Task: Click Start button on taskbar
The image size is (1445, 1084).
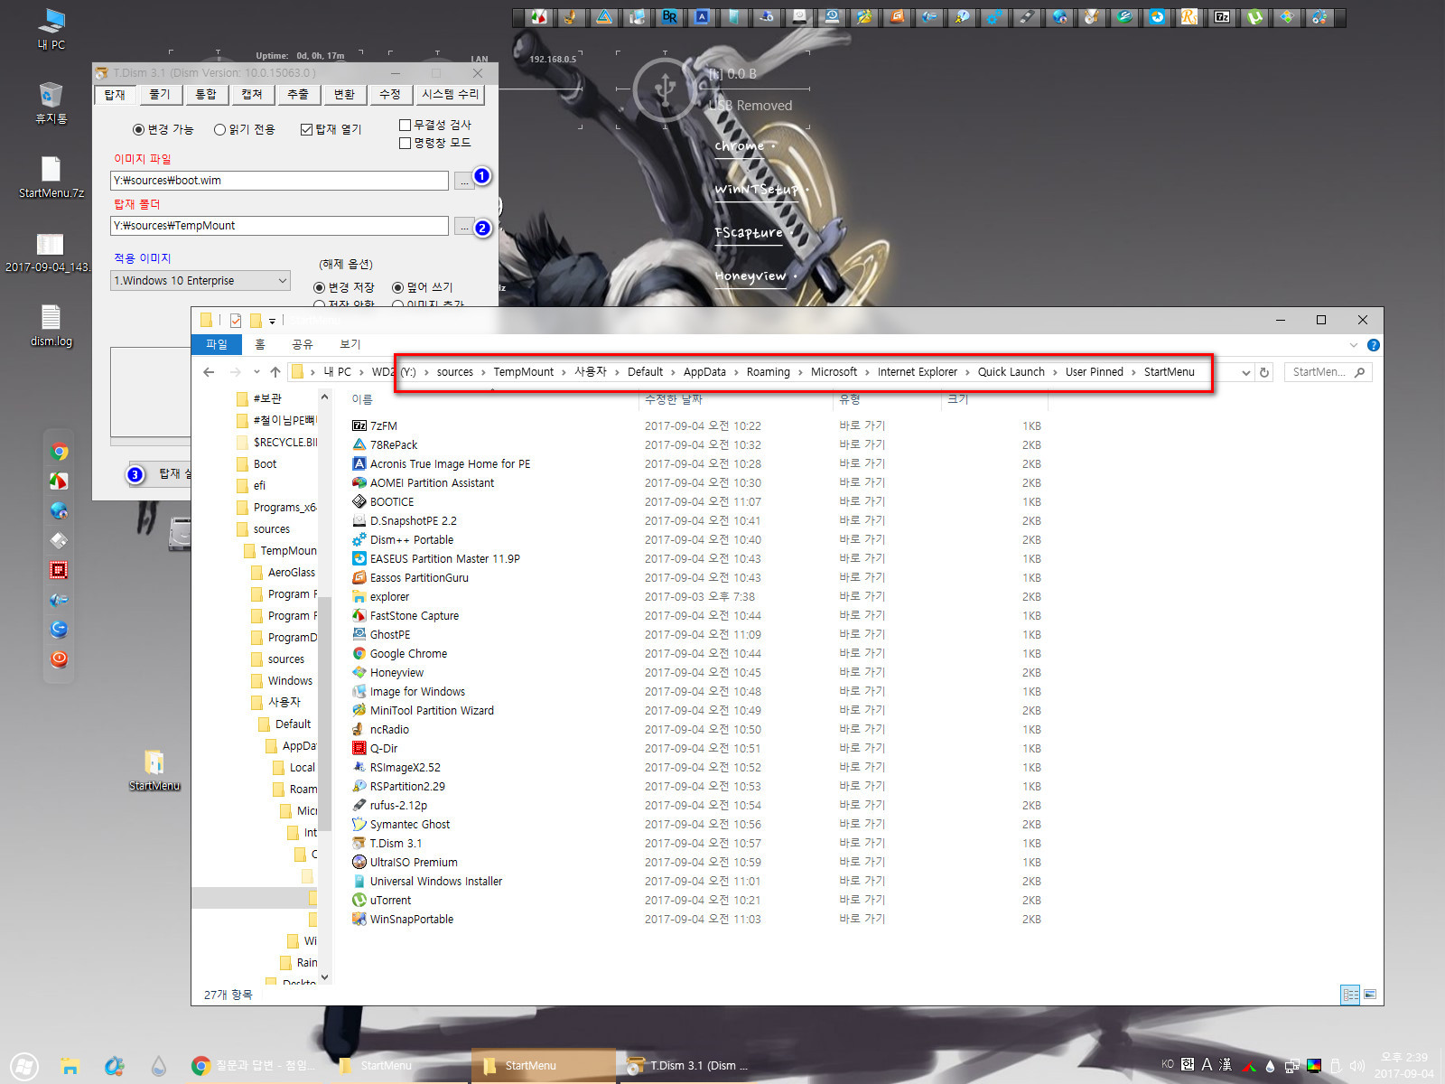Action: (24, 1066)
